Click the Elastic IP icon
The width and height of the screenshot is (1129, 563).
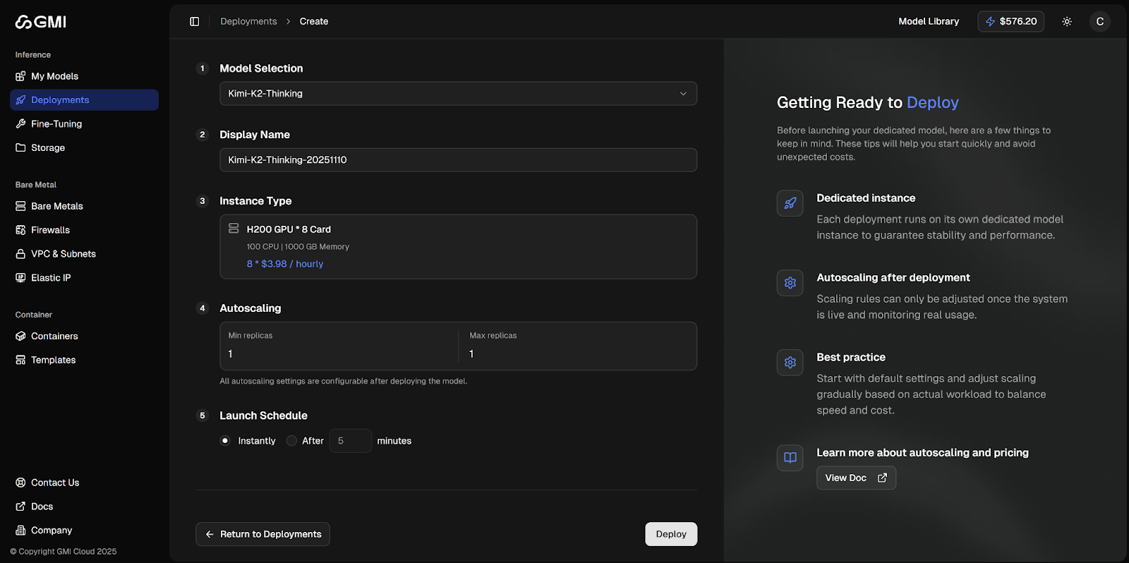click(20, 278)
